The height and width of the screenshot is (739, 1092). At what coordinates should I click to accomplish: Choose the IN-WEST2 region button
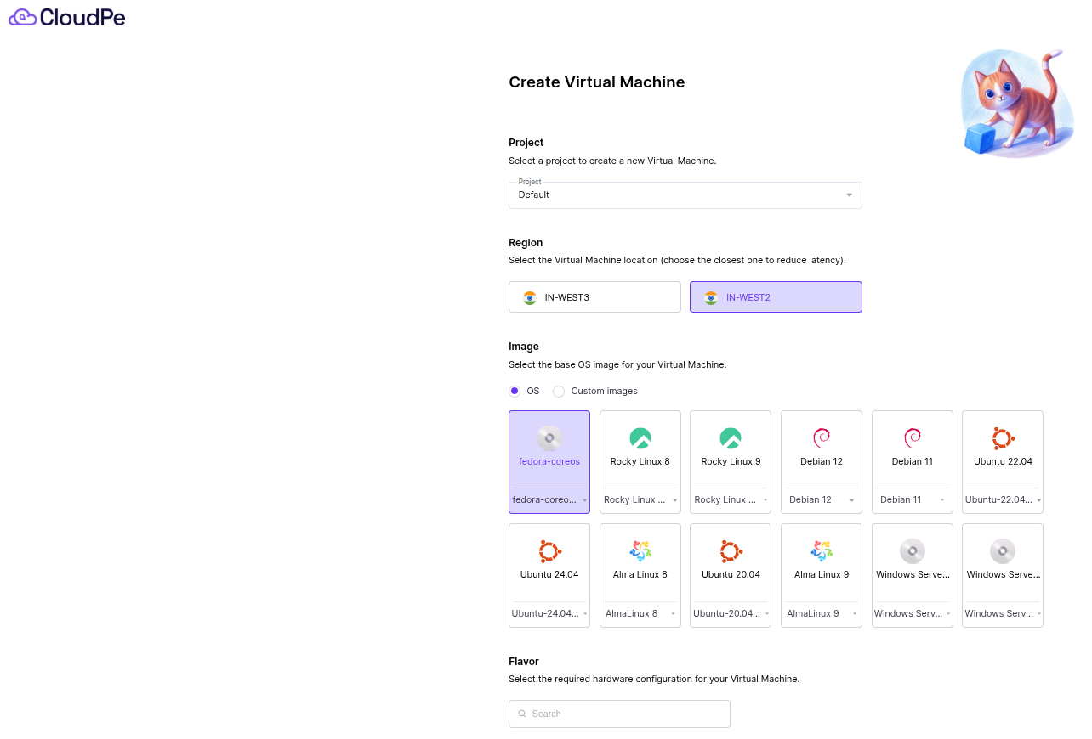click(x=776, y=297)
